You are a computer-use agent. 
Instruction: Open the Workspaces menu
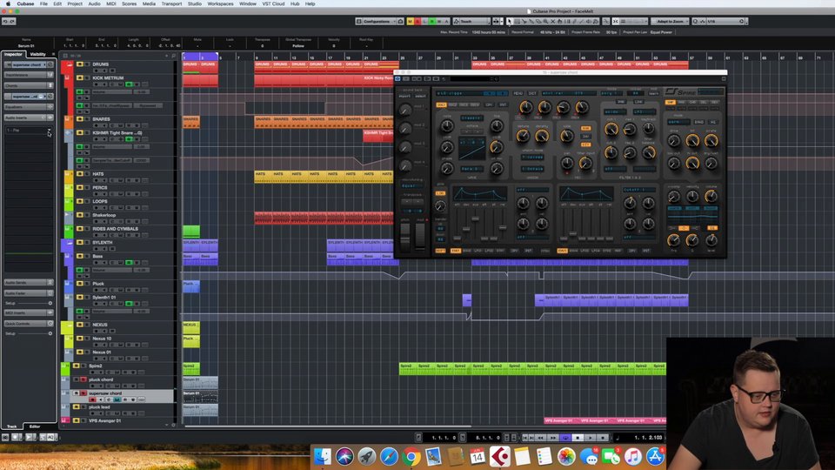[x=220, y=3]
